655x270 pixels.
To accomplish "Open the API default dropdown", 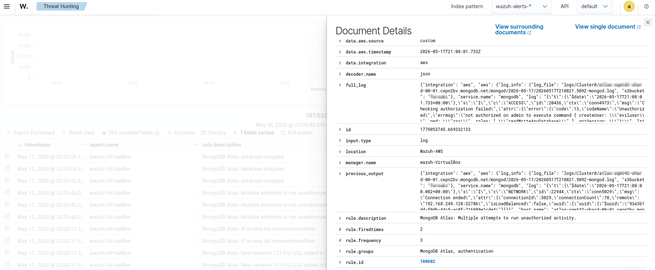I will click(x=594, y=6).
